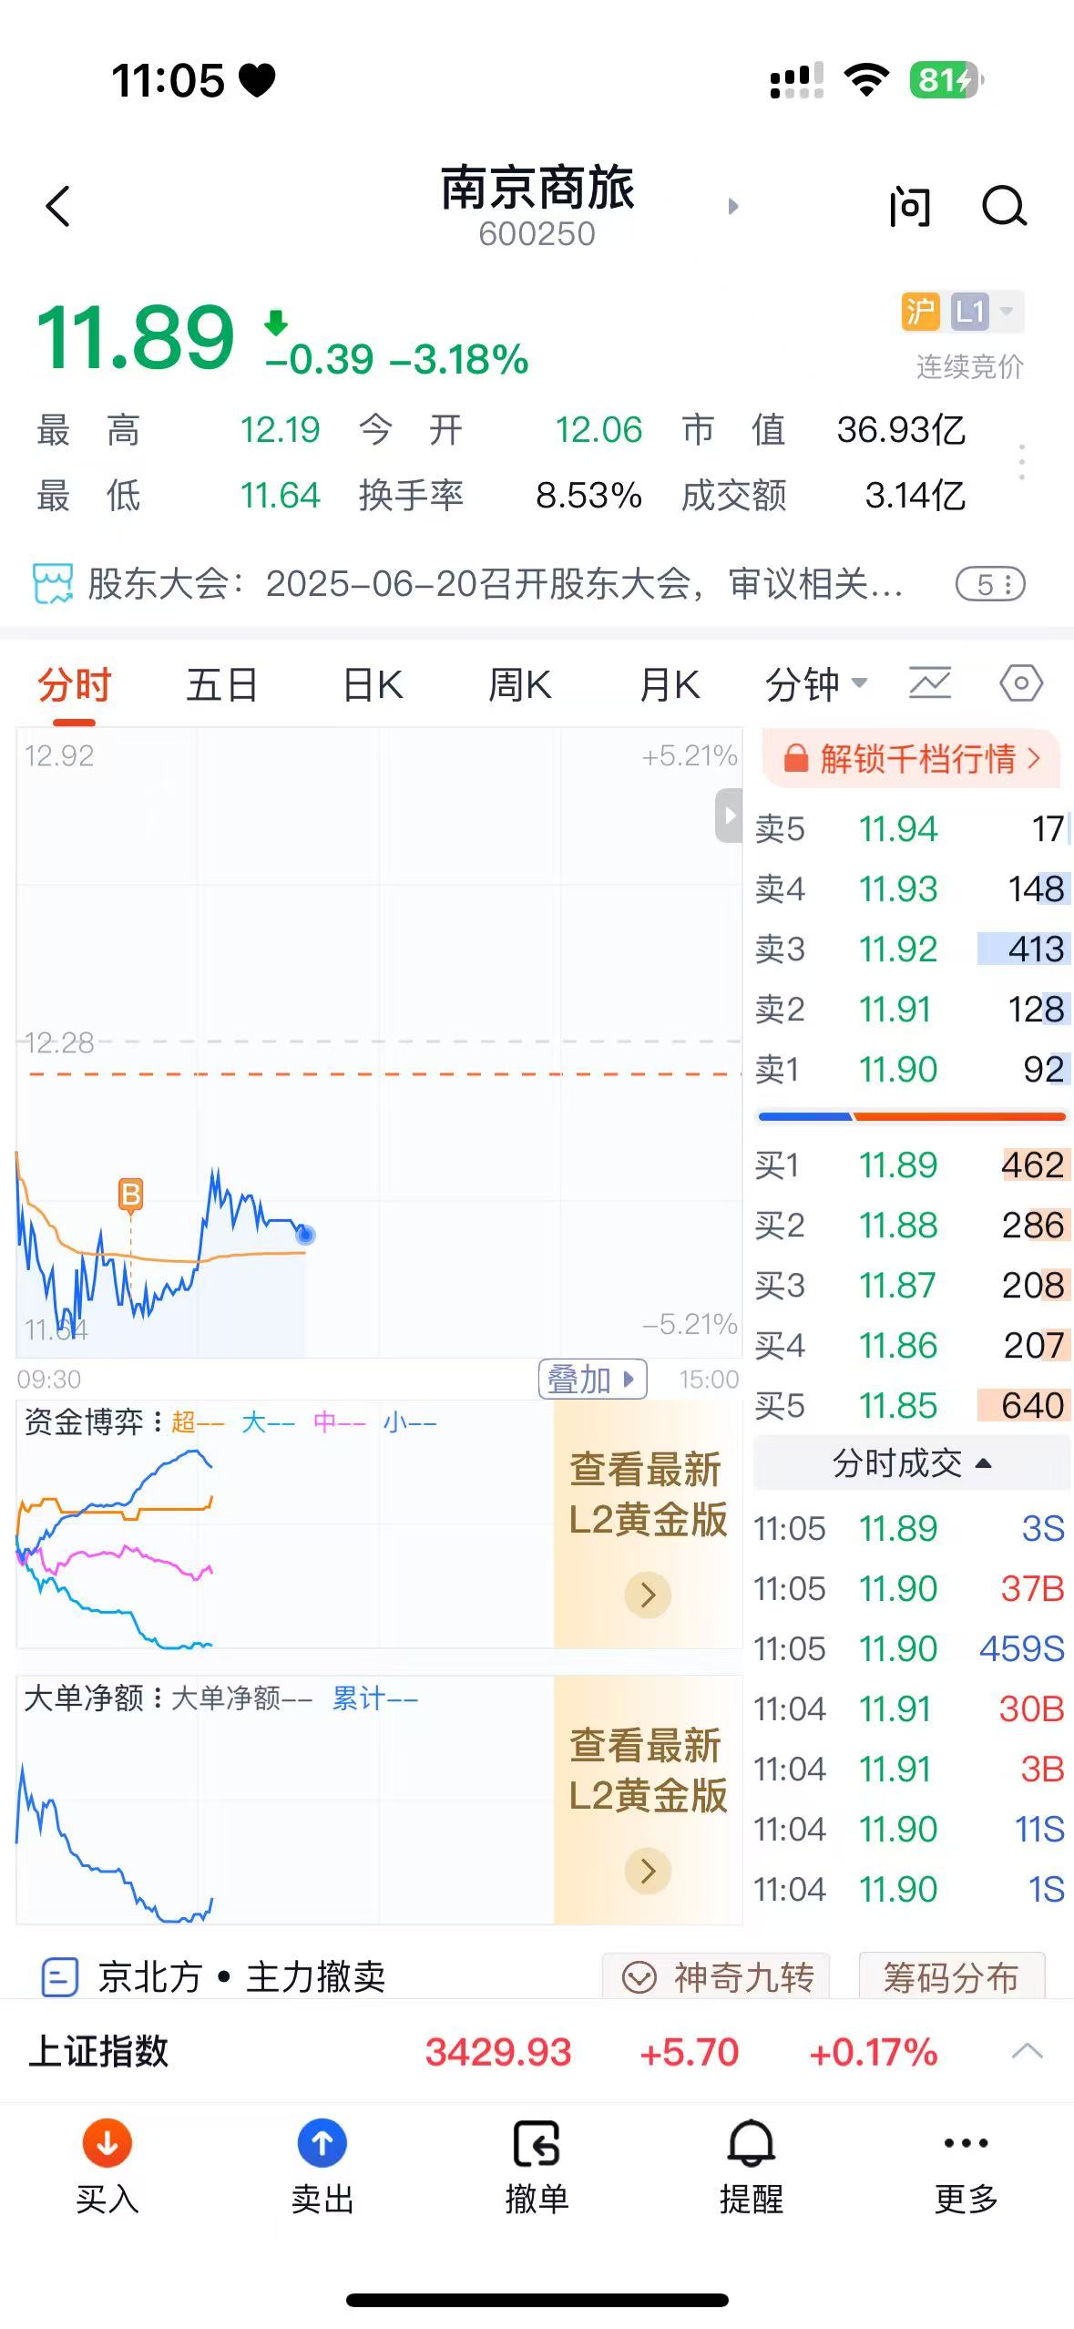Open the three-dot more stats menu
The image size is (1074, 2329).
[1022, 462]
